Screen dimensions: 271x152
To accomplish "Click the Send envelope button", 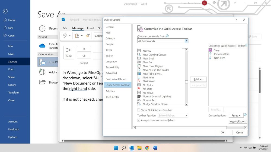I will click(x=69, y=52).
